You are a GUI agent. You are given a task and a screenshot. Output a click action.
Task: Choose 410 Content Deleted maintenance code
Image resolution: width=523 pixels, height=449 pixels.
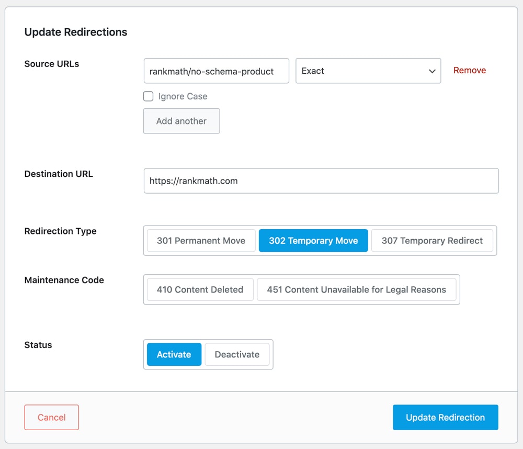point(199,289)
